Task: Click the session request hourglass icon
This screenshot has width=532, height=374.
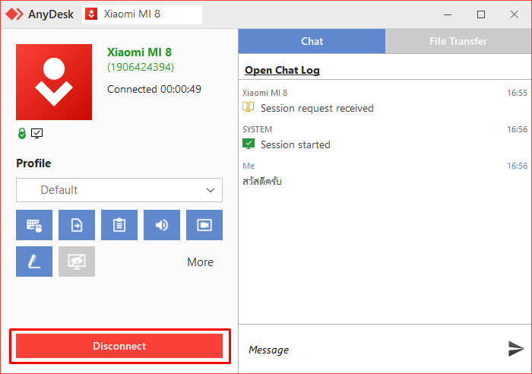Action: click(249, 107)
